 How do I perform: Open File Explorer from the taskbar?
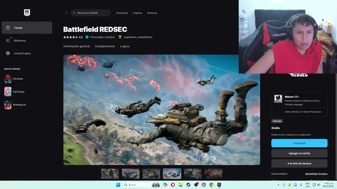(x=181, y=185)
